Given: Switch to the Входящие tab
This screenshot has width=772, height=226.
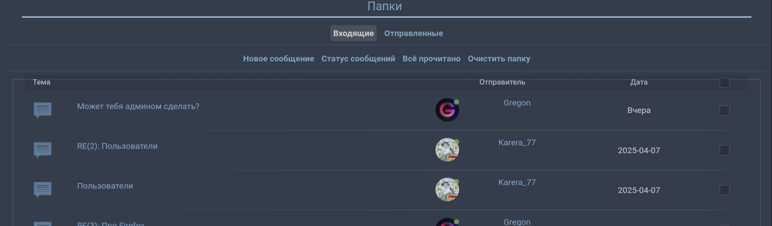Looking at the screenshot, I should 353,33.
